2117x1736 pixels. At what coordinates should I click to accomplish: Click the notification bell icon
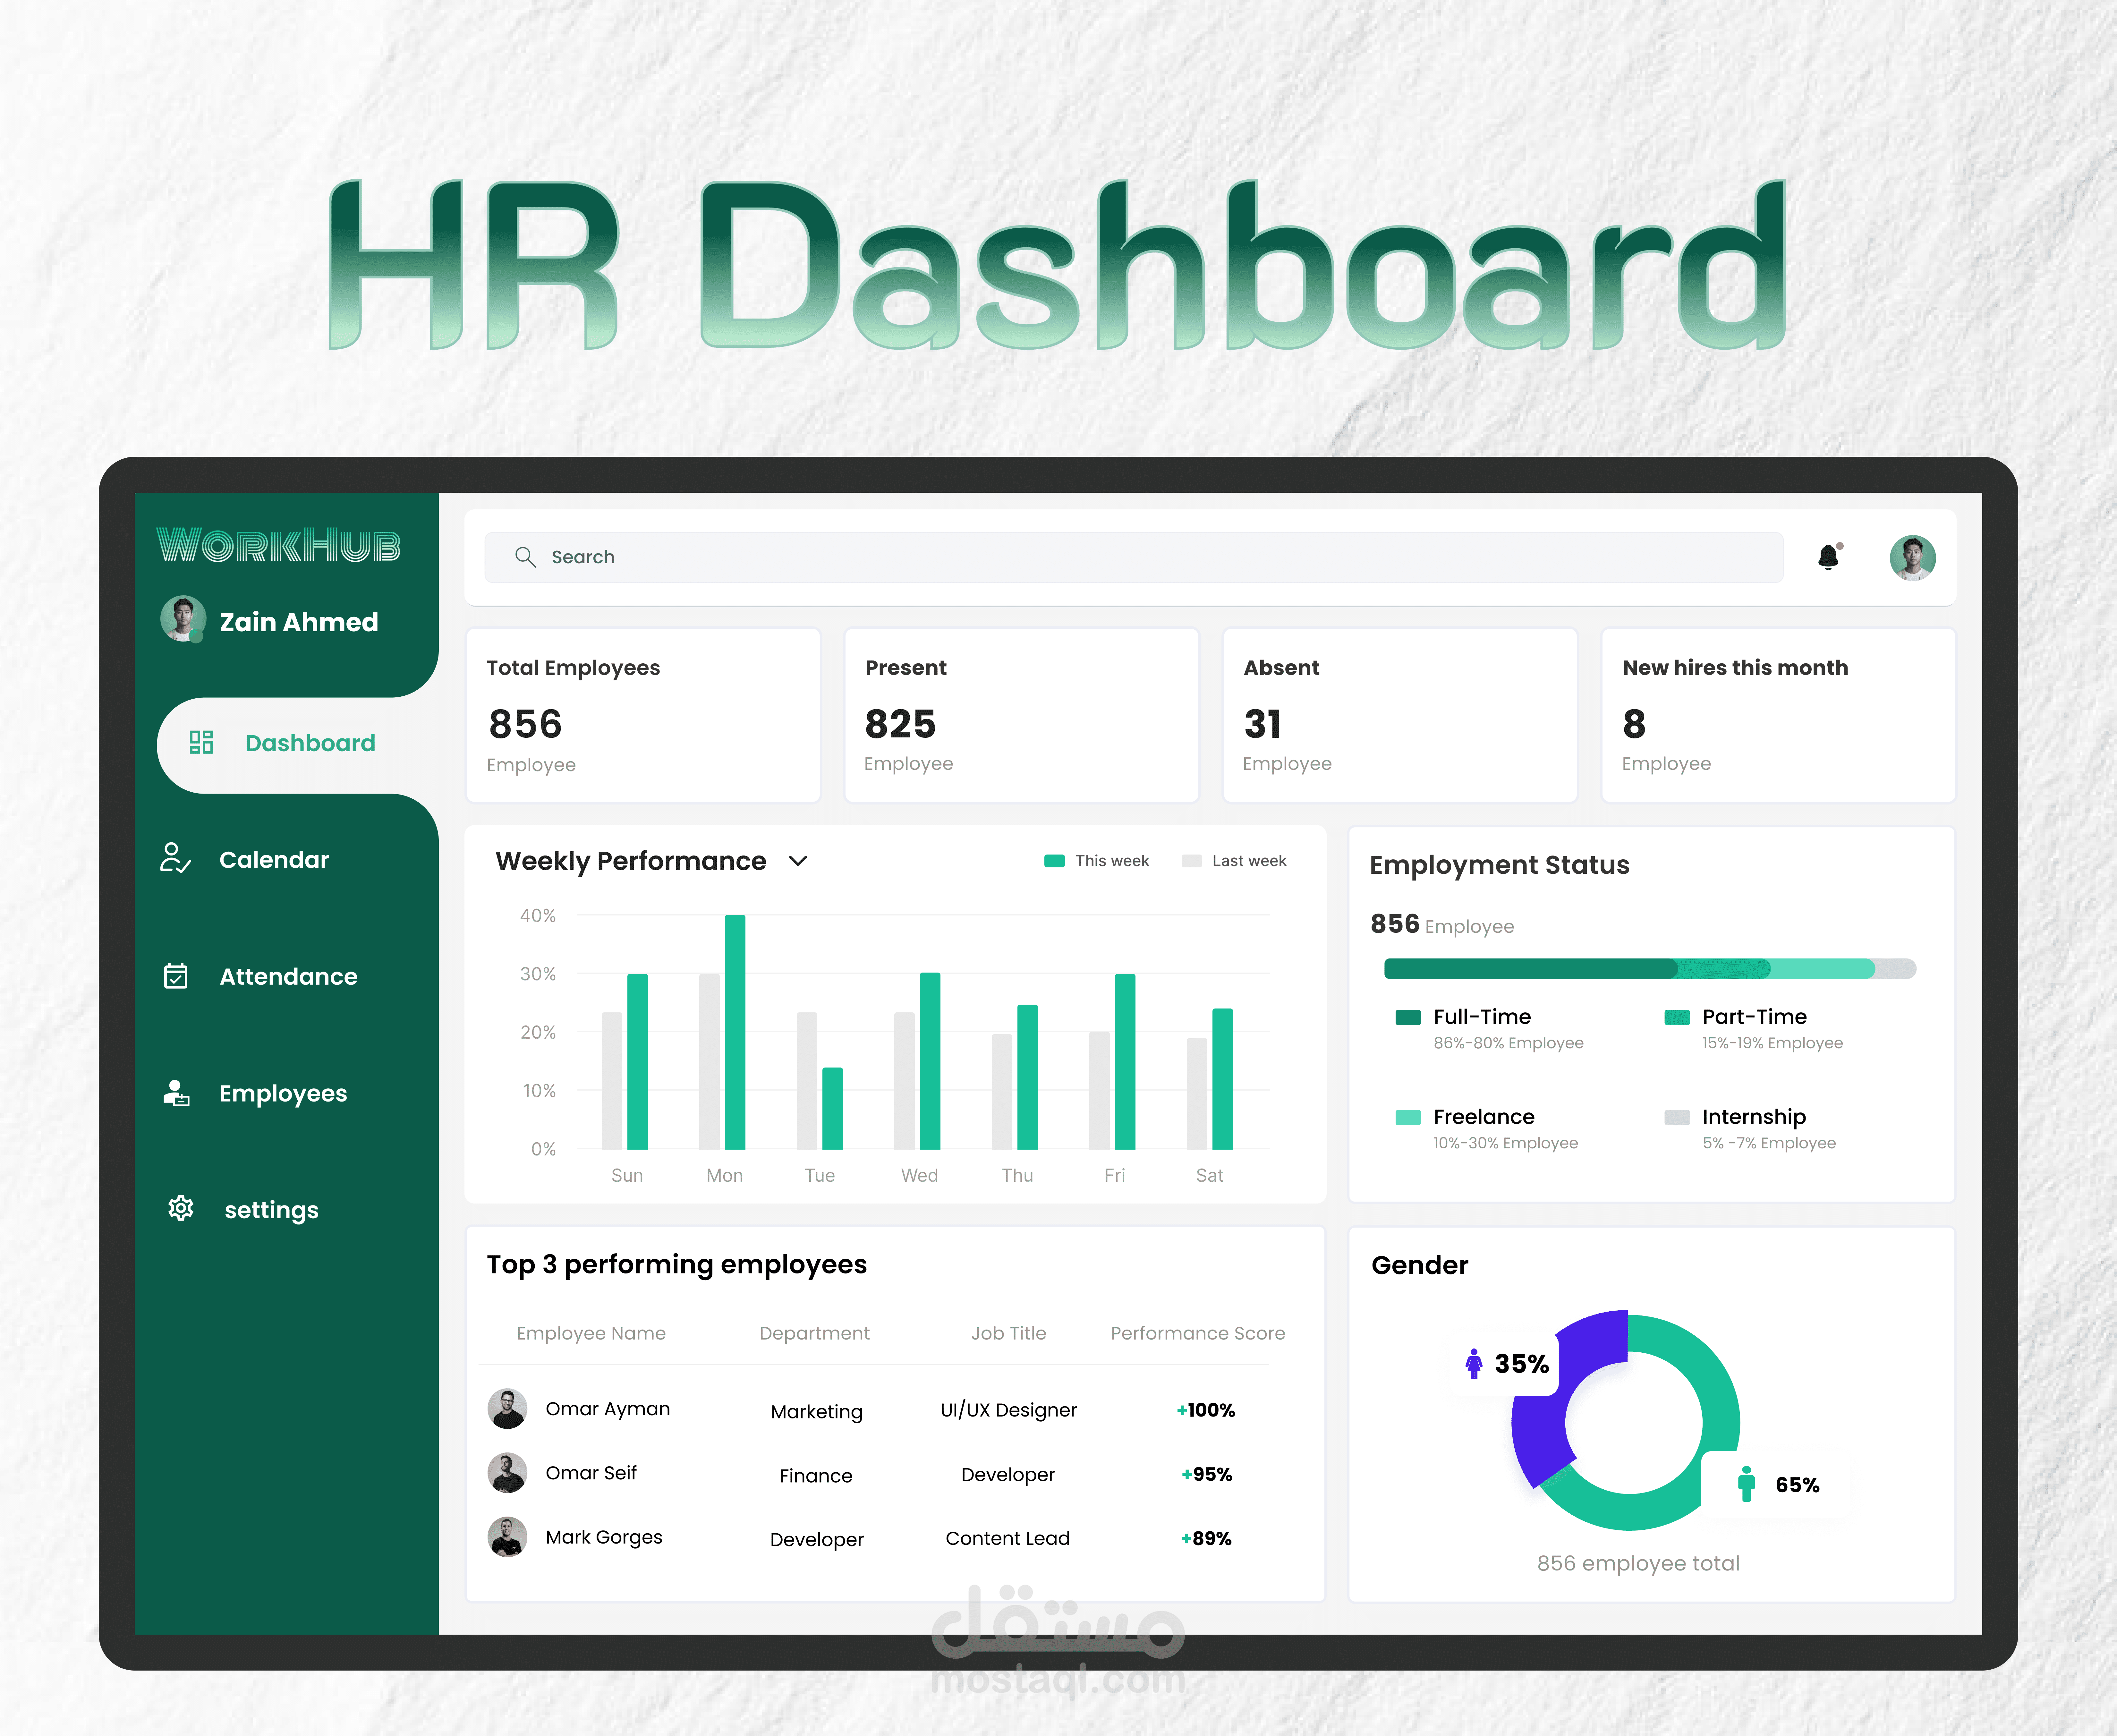[1828, 557]
